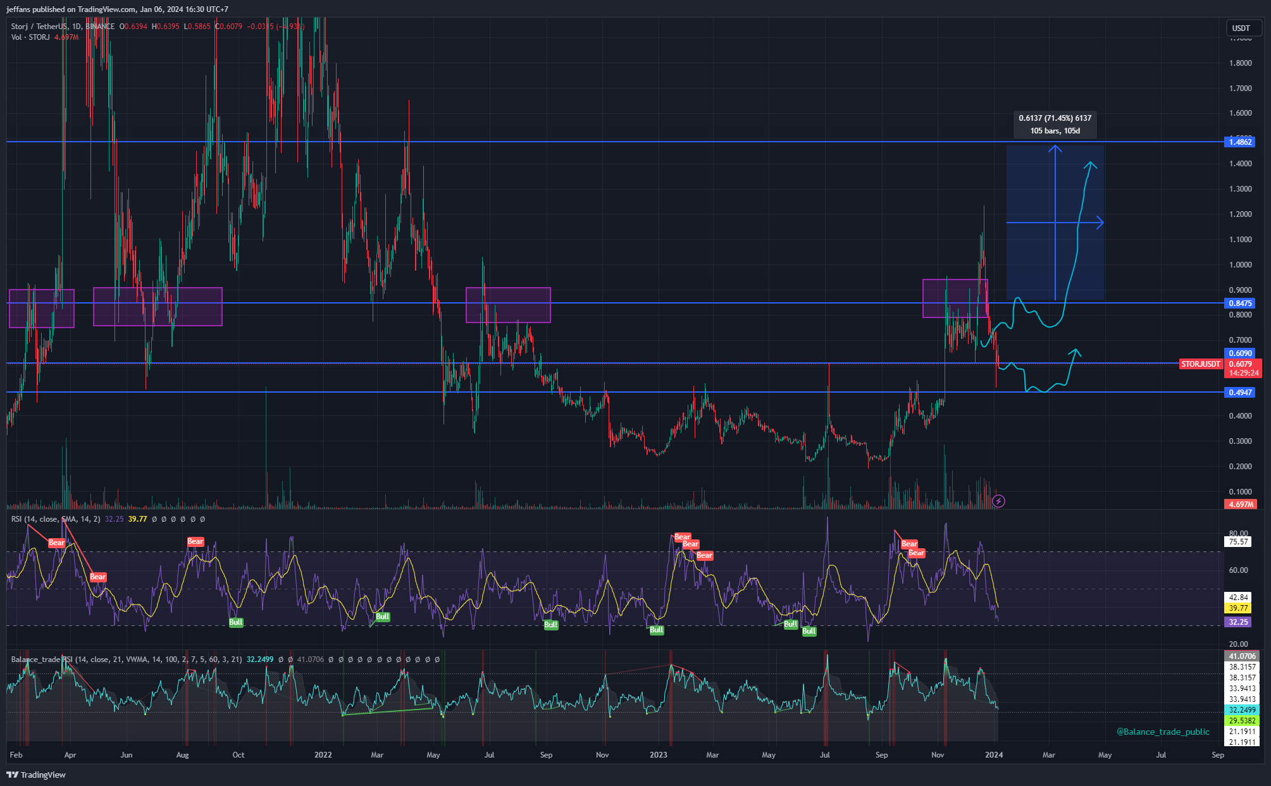This screenshot has height=786, width=1271.
Task: Click the 2023 label on time axis
Action: pyautogui.click(x=658, y=755)
